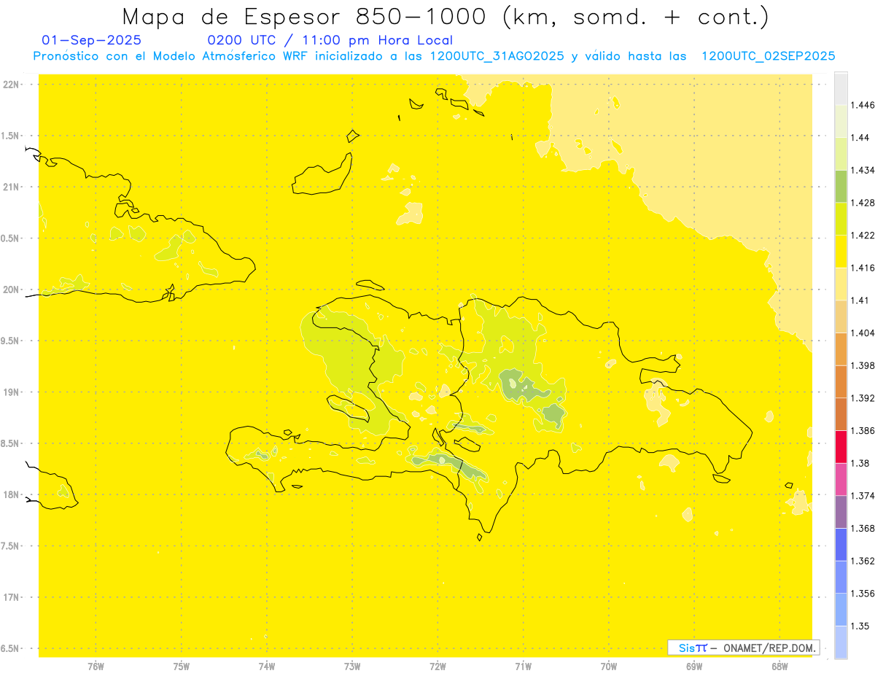The width and height of the screenshot is (875, 676).
Task: Click the purple 1.368–1.374 legend swatch
Action: [841, 512]
